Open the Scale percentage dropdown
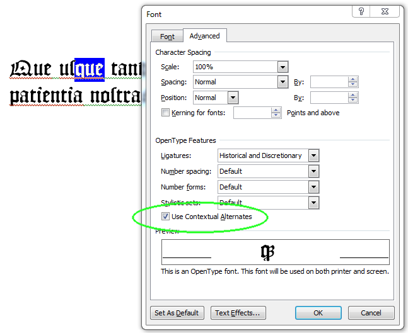The image size is (408, 333). [x=283, y=67]
